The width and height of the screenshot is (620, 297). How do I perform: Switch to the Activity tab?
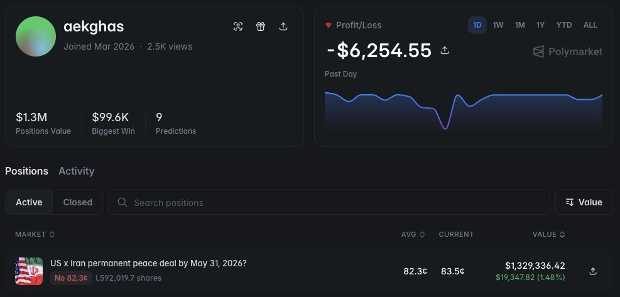tap(76, 171)
